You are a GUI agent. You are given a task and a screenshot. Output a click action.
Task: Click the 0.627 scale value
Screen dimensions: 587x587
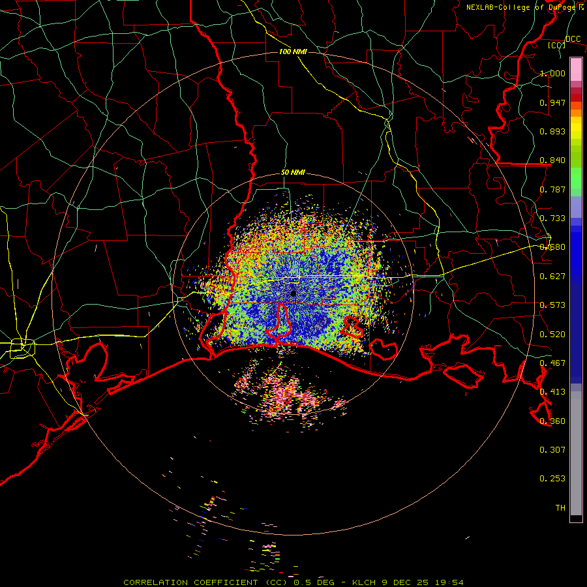(x=552, y=277)
